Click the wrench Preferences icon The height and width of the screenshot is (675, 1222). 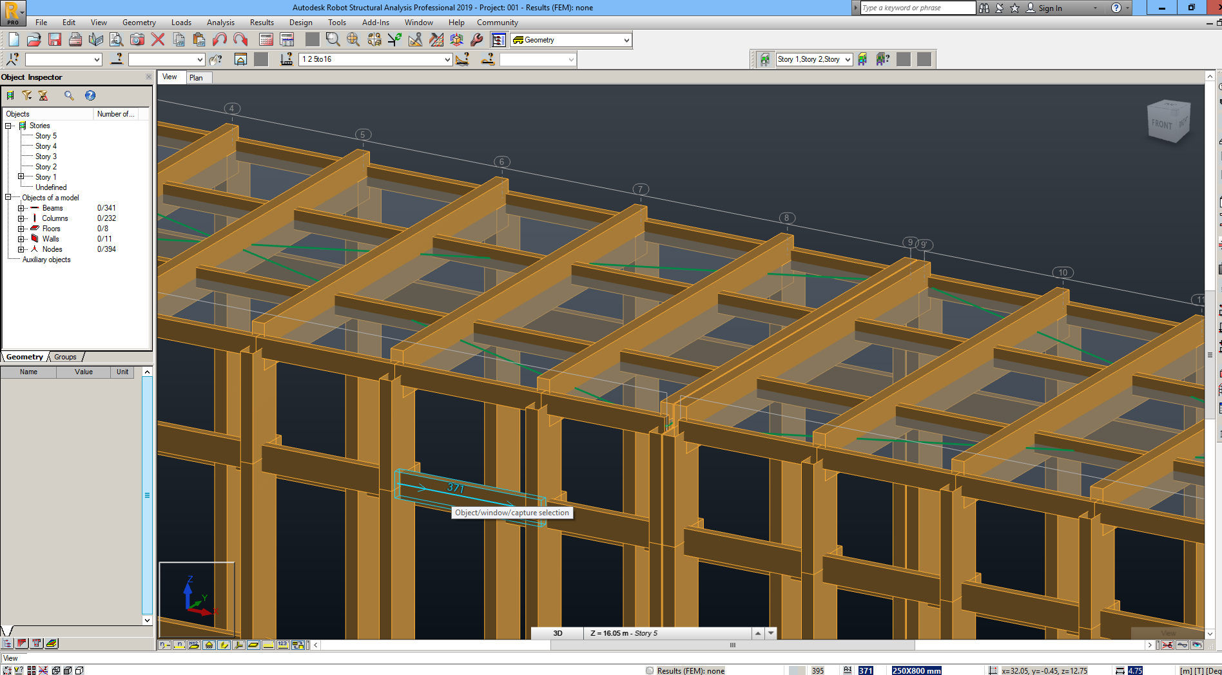pos(478,40)
